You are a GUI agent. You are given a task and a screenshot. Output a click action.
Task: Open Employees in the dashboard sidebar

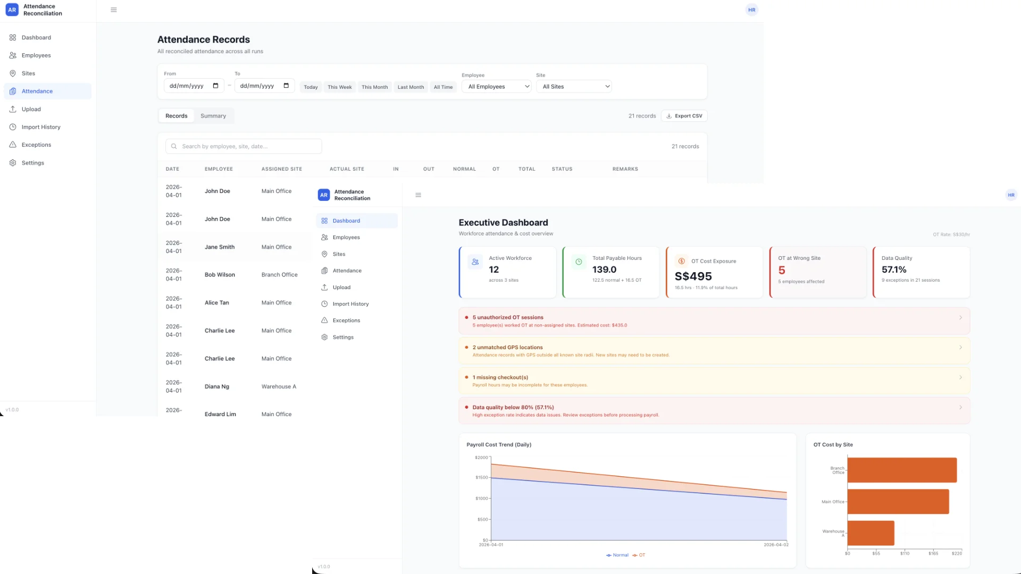point(346,238)
